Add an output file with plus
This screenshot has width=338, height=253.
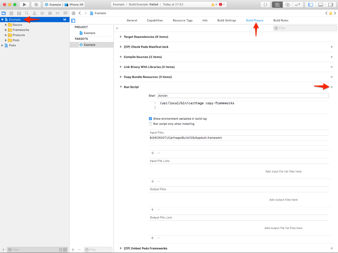point(152,210)
